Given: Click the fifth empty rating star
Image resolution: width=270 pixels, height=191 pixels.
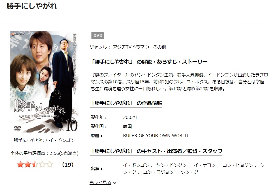Looking at the screenshot, I should click(50, 164).
